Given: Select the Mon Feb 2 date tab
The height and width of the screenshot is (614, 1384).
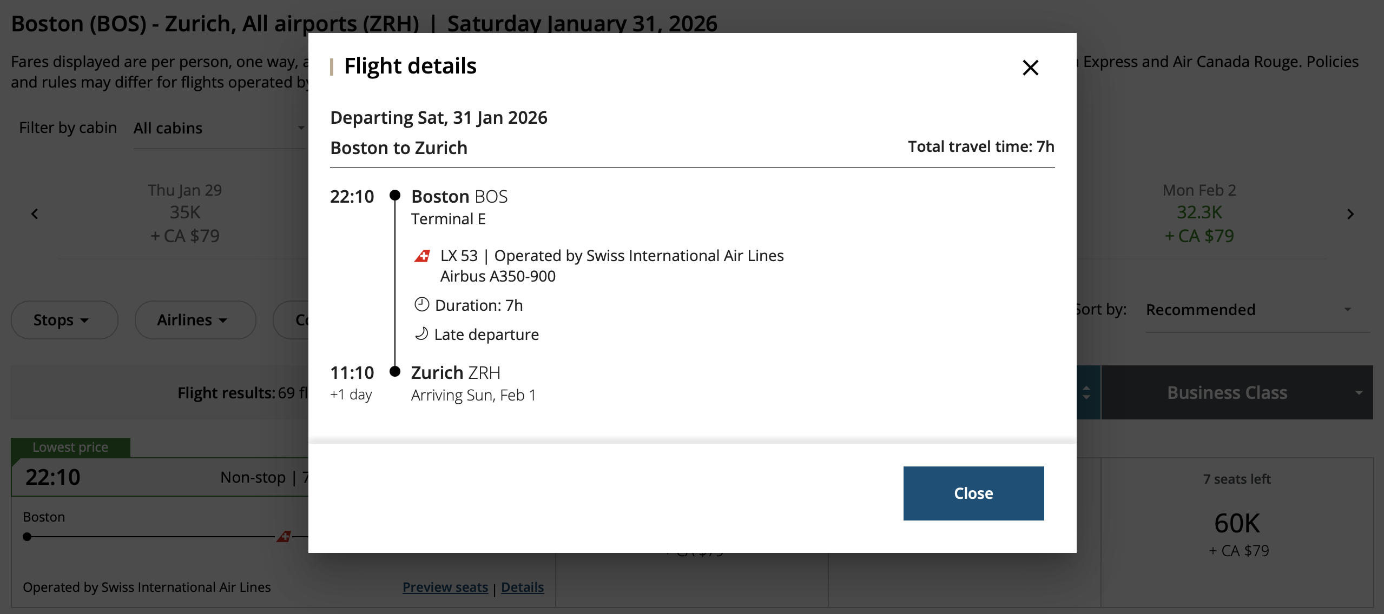Looking at the screenshot, I should 1199,213.
